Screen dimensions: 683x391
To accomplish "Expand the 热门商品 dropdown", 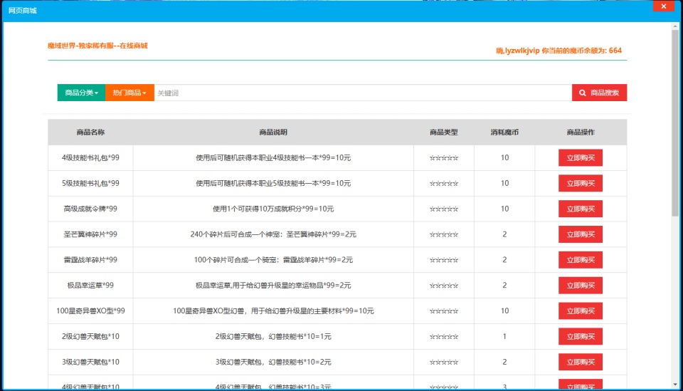I will tap(129, 93).
